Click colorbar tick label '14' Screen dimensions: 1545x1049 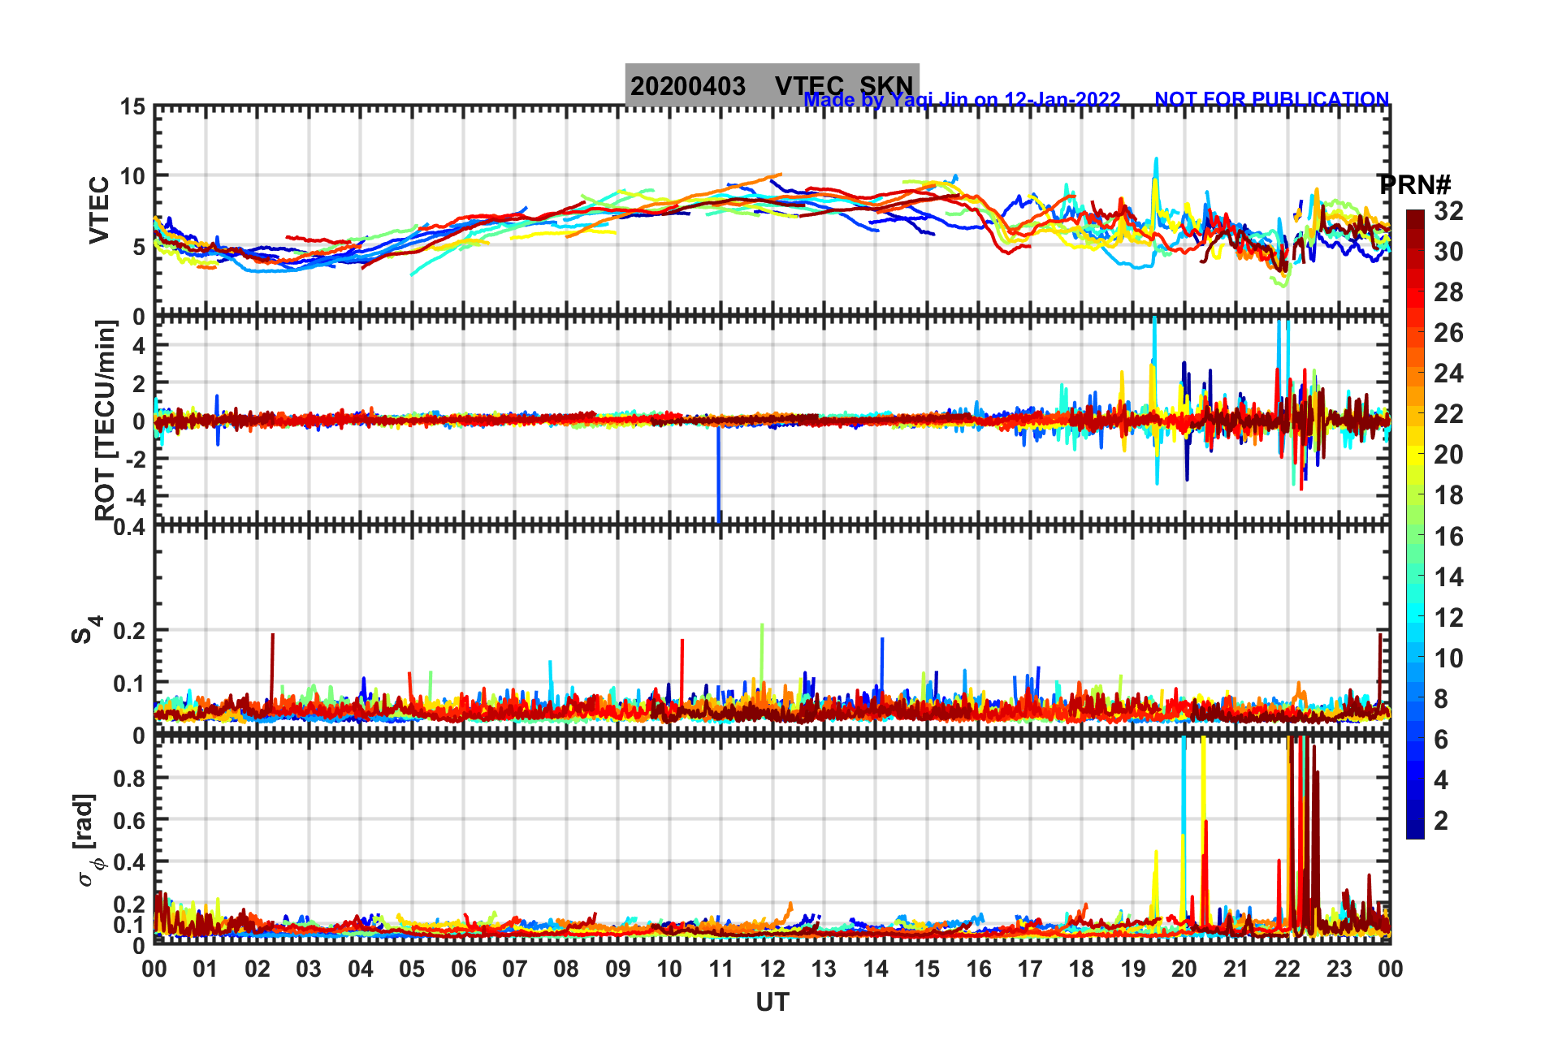pos(1448,577)
